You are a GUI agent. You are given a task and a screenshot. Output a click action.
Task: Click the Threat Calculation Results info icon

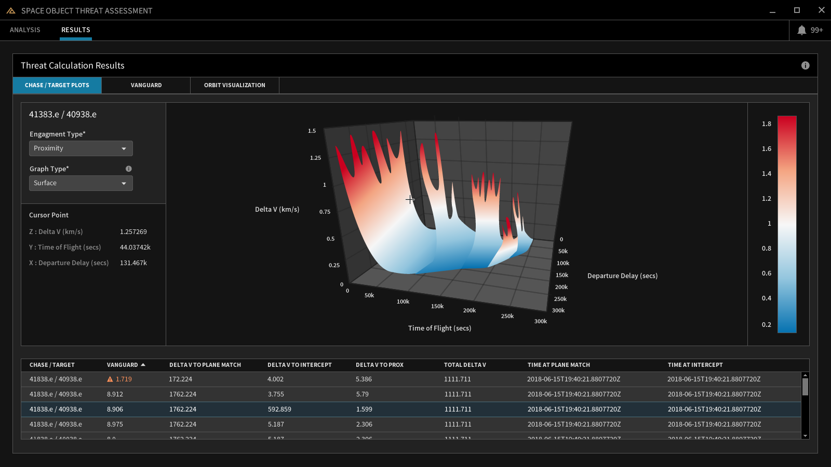[x=805, y=65]
